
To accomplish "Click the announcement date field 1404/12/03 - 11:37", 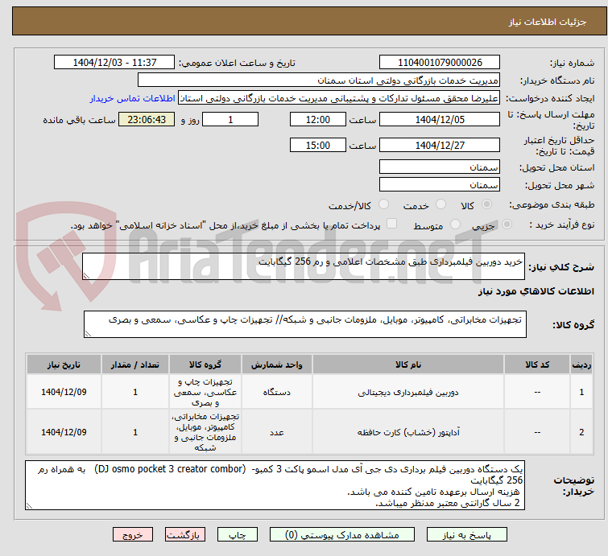I will click(114, 63).
